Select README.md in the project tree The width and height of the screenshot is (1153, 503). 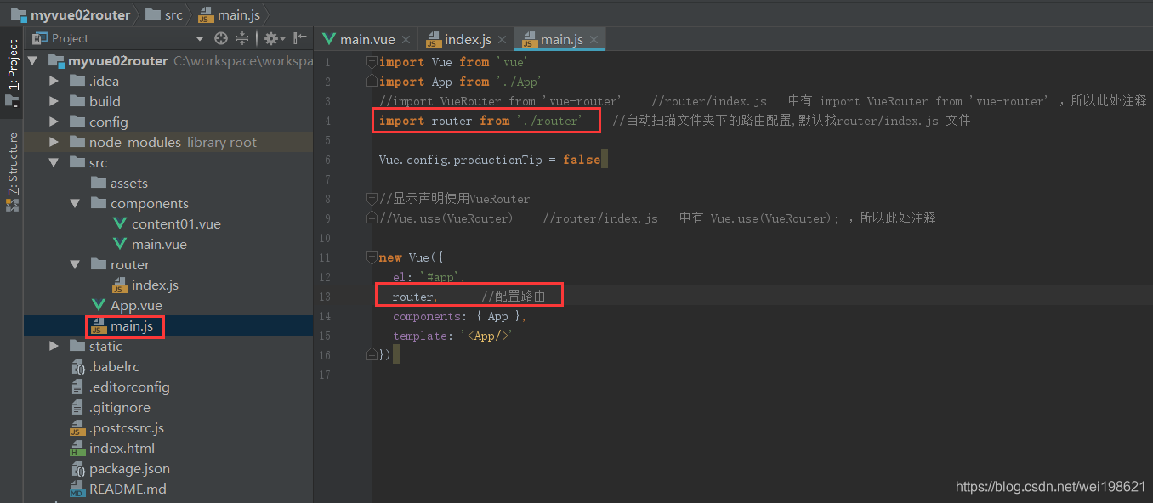(128, 489)
